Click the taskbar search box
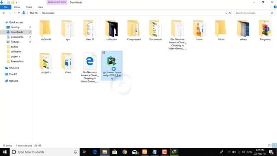 click(x=45, y=152)
